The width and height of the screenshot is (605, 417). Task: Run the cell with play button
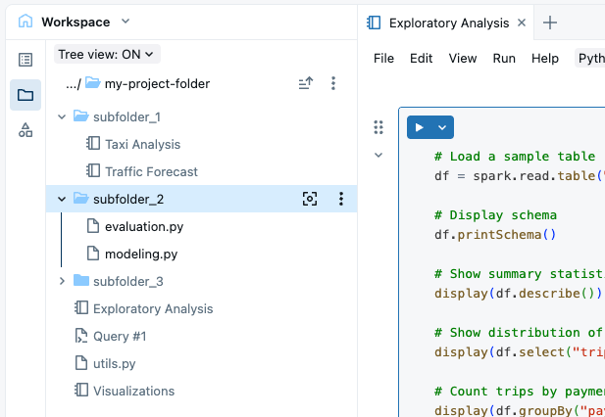click(420, 127)
